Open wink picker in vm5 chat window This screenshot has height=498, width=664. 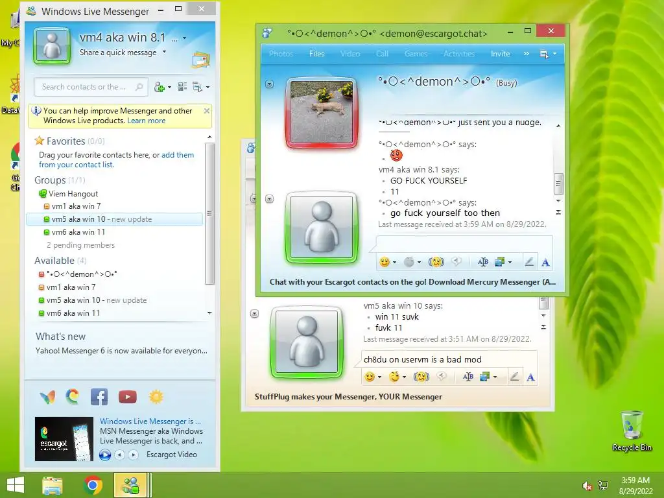point(394,377)
